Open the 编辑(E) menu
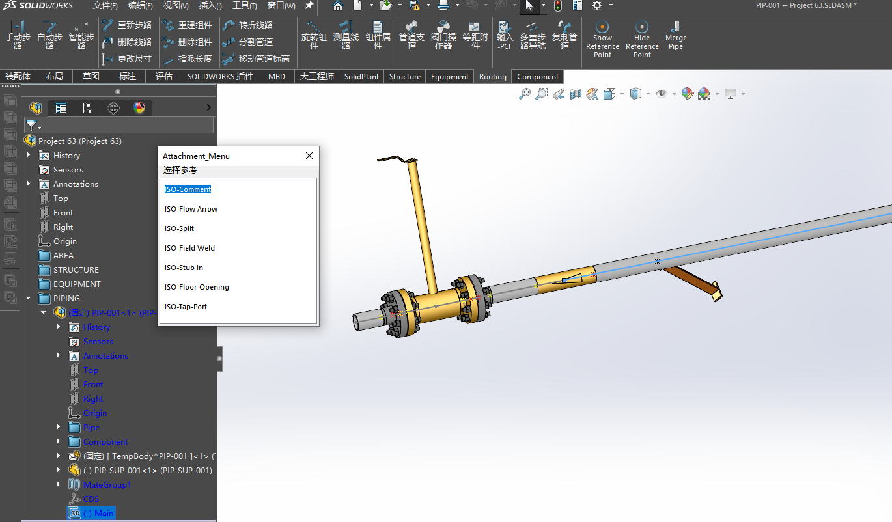Screen dimensions: 892x522 click(141, 6)
